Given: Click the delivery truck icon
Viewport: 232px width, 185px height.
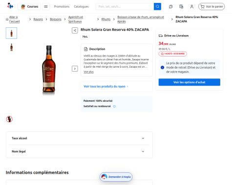Looking at the screenshot, I should tap(161, 36).
